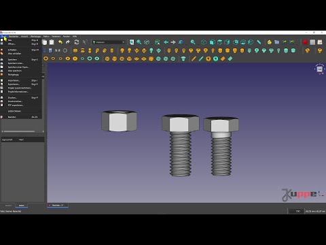Choose Drucken... in the Datei menu

21,98
